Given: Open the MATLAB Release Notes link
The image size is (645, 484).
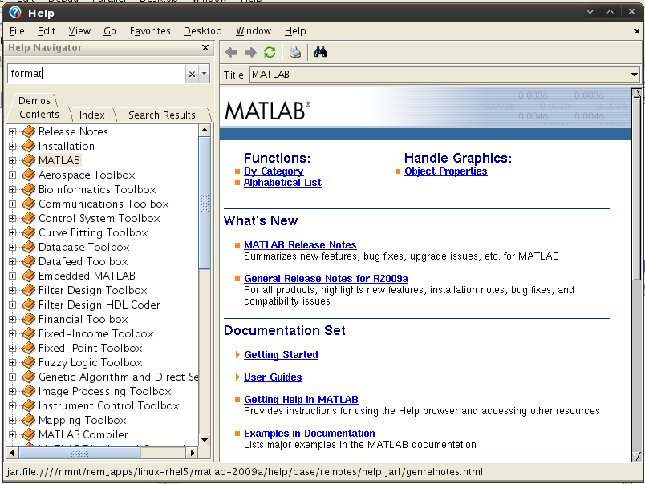Looking at the screenshot, I should tap(300, 245).
